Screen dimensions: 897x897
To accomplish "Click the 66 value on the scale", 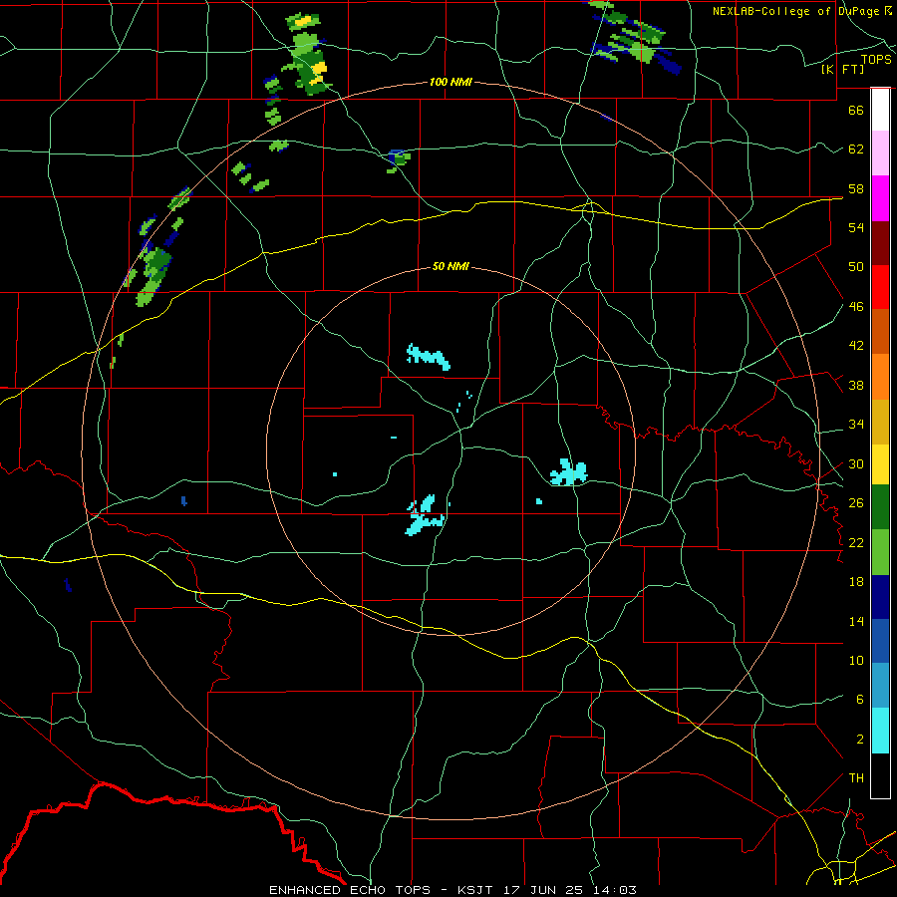I will [856, 110].
